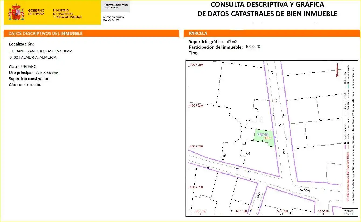Click street number 16 on the map
The width and height of the screenshot is (361, 222).
268,83
